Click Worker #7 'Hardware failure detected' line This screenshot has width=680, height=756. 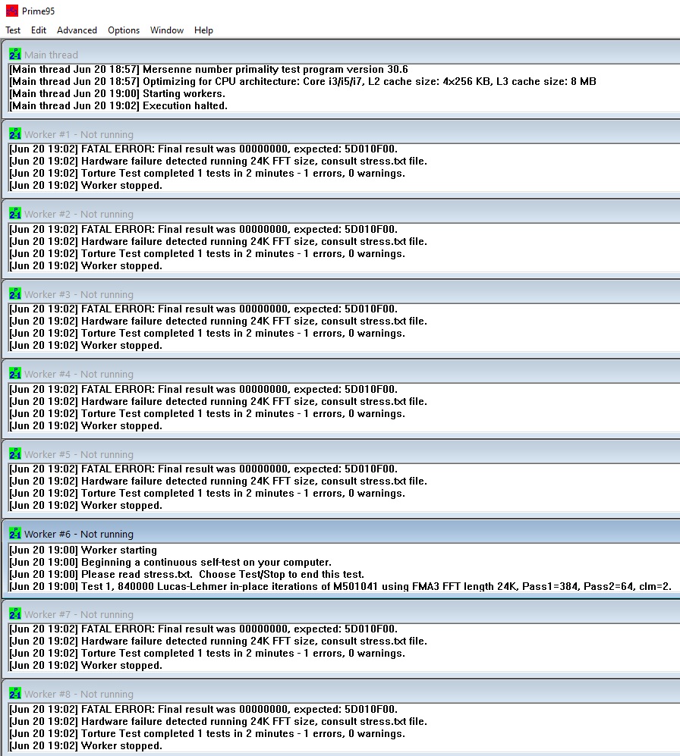[218, 642]
